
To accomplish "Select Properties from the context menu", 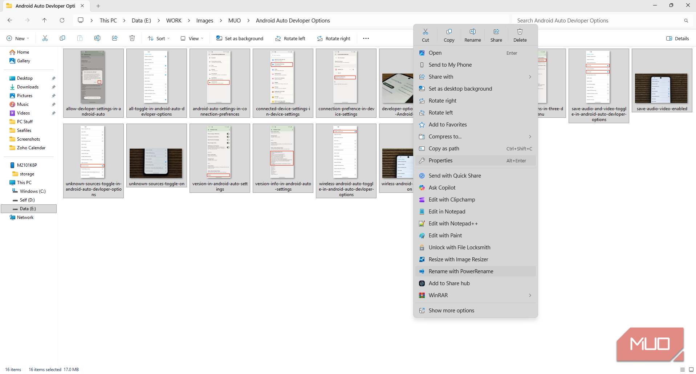I will tap(475, 161).
